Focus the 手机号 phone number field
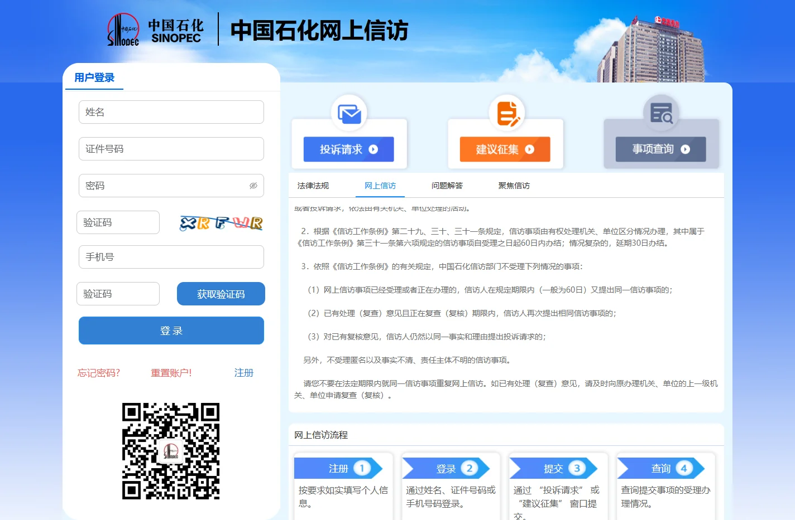This screenshot has height=520, width=795. [x=171, y=257]
